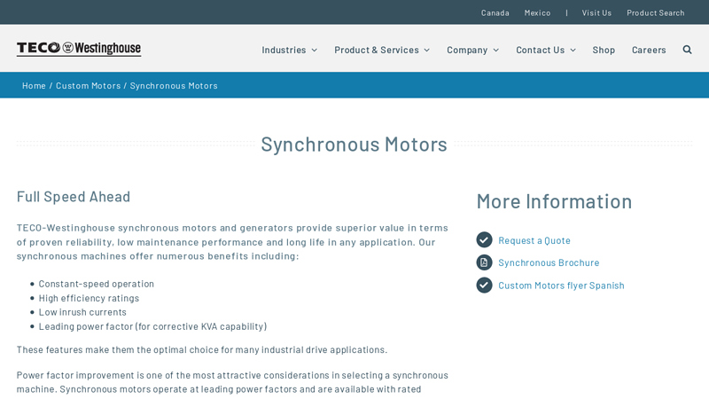Open the Synchronous Brochure link
Image resolution: width=709 pixels, height=399 pixels.
549,262
